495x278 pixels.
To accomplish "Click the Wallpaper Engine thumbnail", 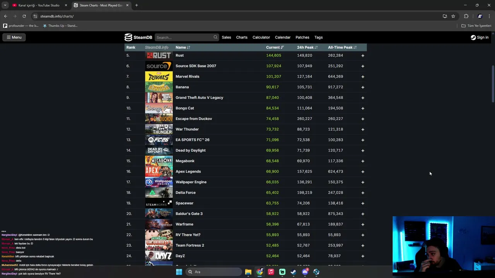I will 159,182.
